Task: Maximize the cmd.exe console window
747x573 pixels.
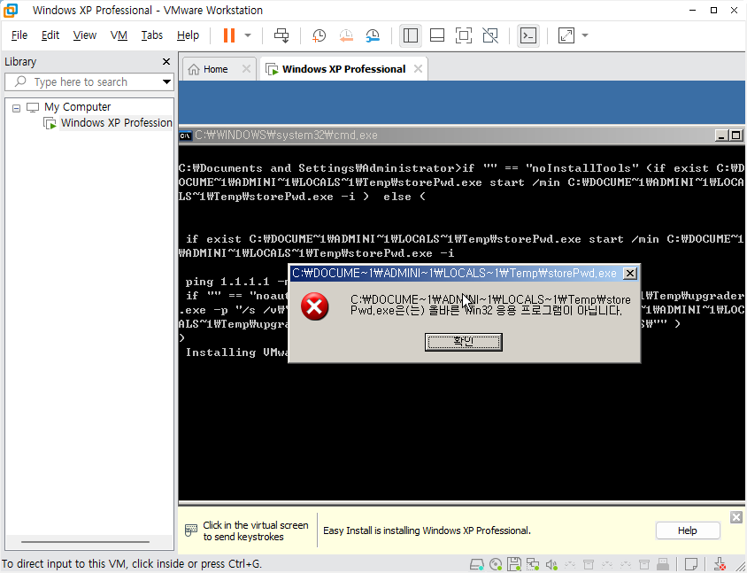Action: click(736, 136)
